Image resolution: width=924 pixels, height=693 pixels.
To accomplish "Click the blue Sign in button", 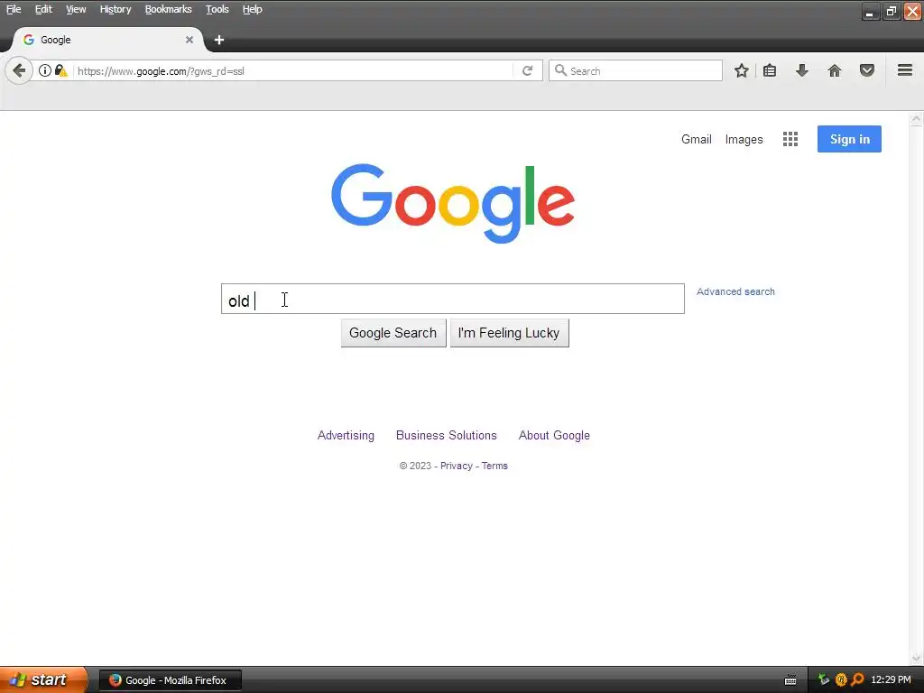I will click(849, 139).
